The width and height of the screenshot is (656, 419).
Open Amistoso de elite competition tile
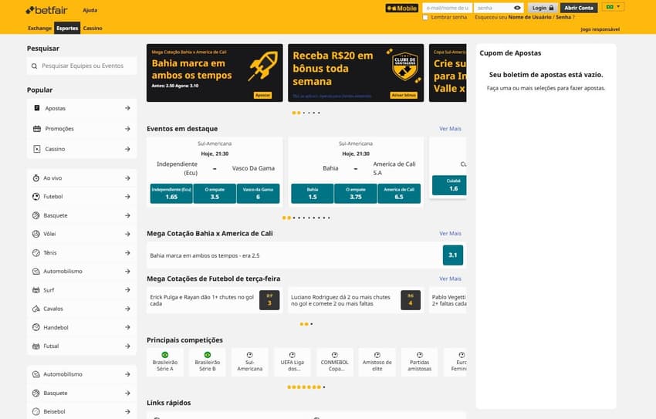point(377,362)
